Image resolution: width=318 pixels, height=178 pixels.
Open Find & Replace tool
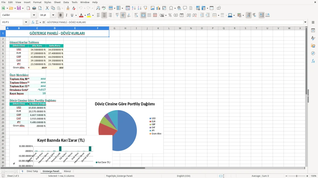[98, 8]
